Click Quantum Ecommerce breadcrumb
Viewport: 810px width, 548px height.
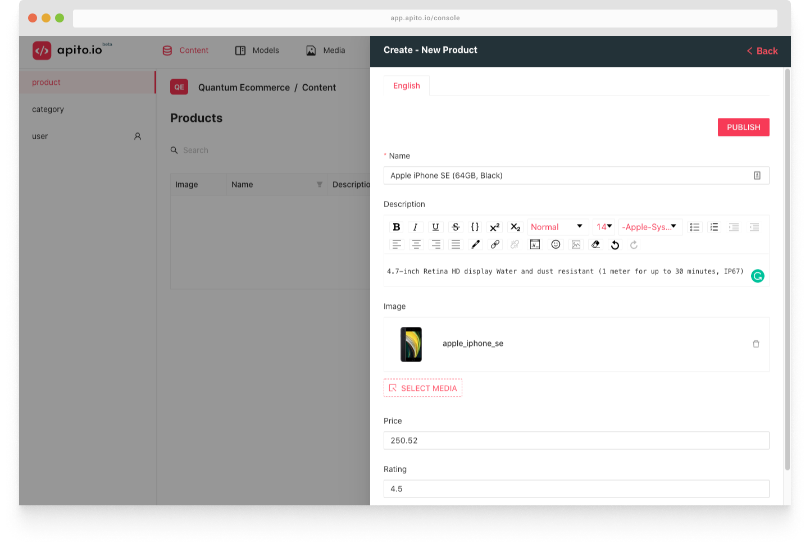244,88
